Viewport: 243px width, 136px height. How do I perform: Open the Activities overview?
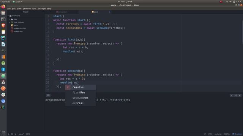click(x=6, y=2)
